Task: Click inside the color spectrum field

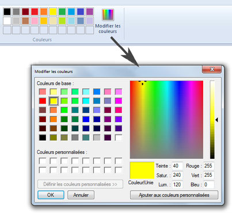Action: pyautogui.click(x=166, y=120)
